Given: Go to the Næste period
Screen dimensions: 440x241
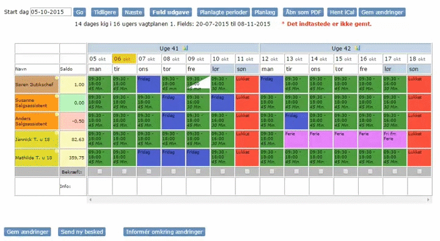Looking at the screenshot, I should 133,12.
